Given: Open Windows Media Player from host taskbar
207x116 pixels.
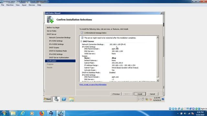Looking at the screenshot, I should pos(32,113).
